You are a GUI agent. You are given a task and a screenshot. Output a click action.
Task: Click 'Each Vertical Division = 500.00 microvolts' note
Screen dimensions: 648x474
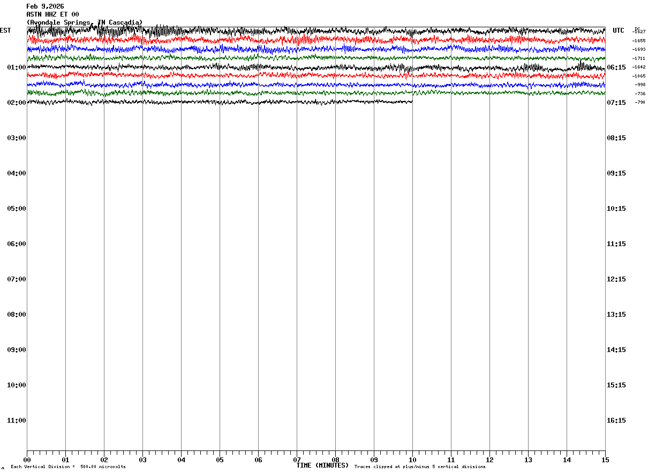69,467
